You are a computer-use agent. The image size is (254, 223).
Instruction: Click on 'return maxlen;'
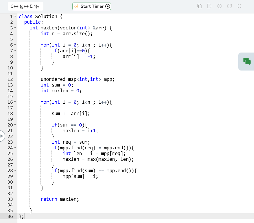[x=60, y=199]
